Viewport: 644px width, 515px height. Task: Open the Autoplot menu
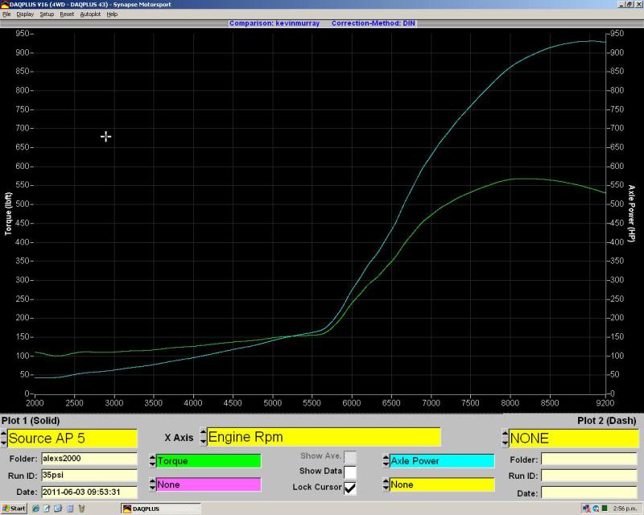90,14
